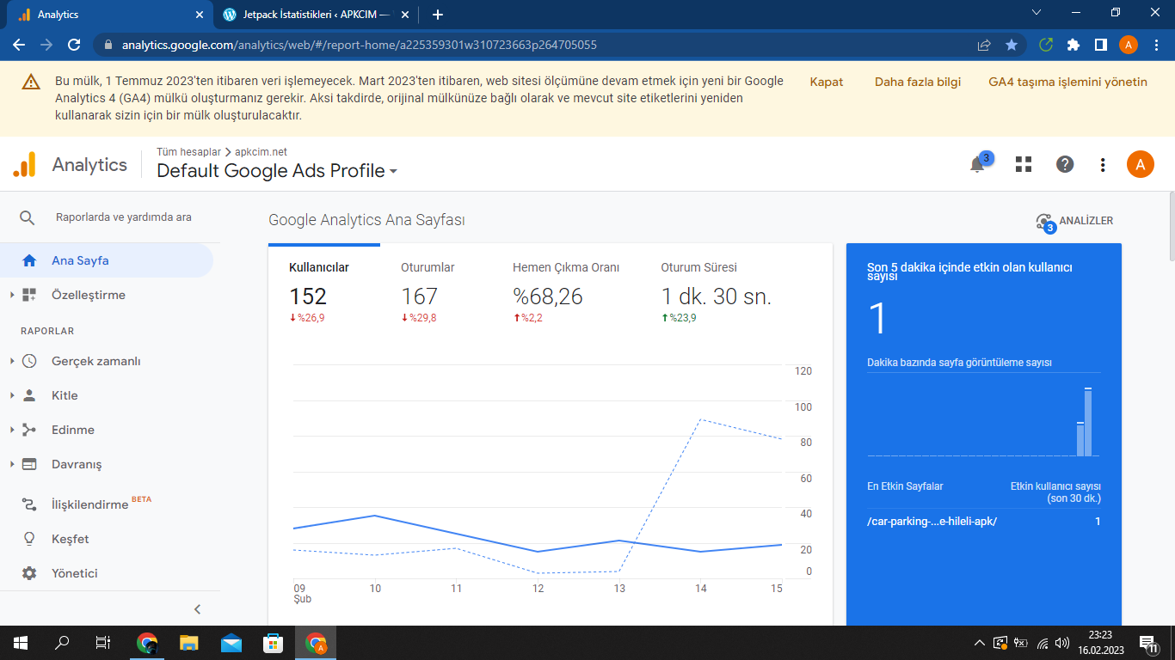Bookmark this page with the star icon
Screen dimensions: 1175x660
coord(1012,45)
